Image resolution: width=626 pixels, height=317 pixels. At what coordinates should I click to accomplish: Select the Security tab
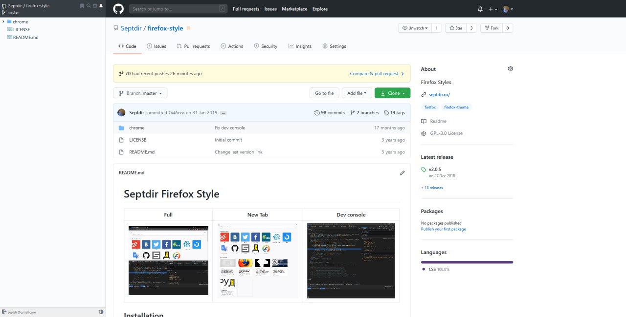pos(266,46)
